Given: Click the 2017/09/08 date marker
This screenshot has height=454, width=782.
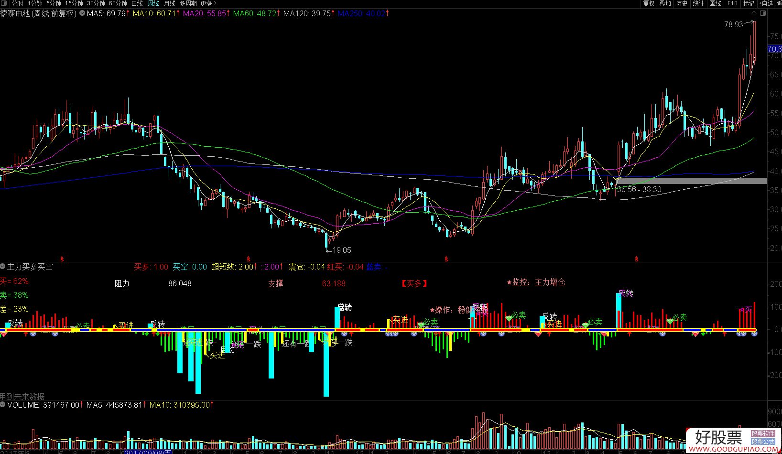Looking at the screenshot, I should [x=148, y=452].
